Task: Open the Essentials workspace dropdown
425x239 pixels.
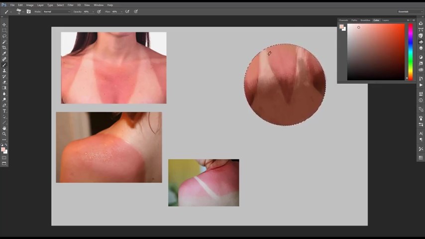Action: pos(410,11)
